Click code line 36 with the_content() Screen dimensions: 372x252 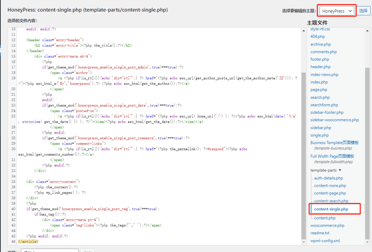tap(61, 187)
